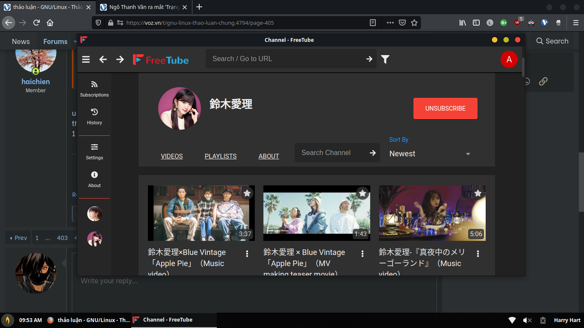The height and width of the screenshot is (328, 584).
Task: Open options menu for MV making teaser movie
Action: pos(363,254)
